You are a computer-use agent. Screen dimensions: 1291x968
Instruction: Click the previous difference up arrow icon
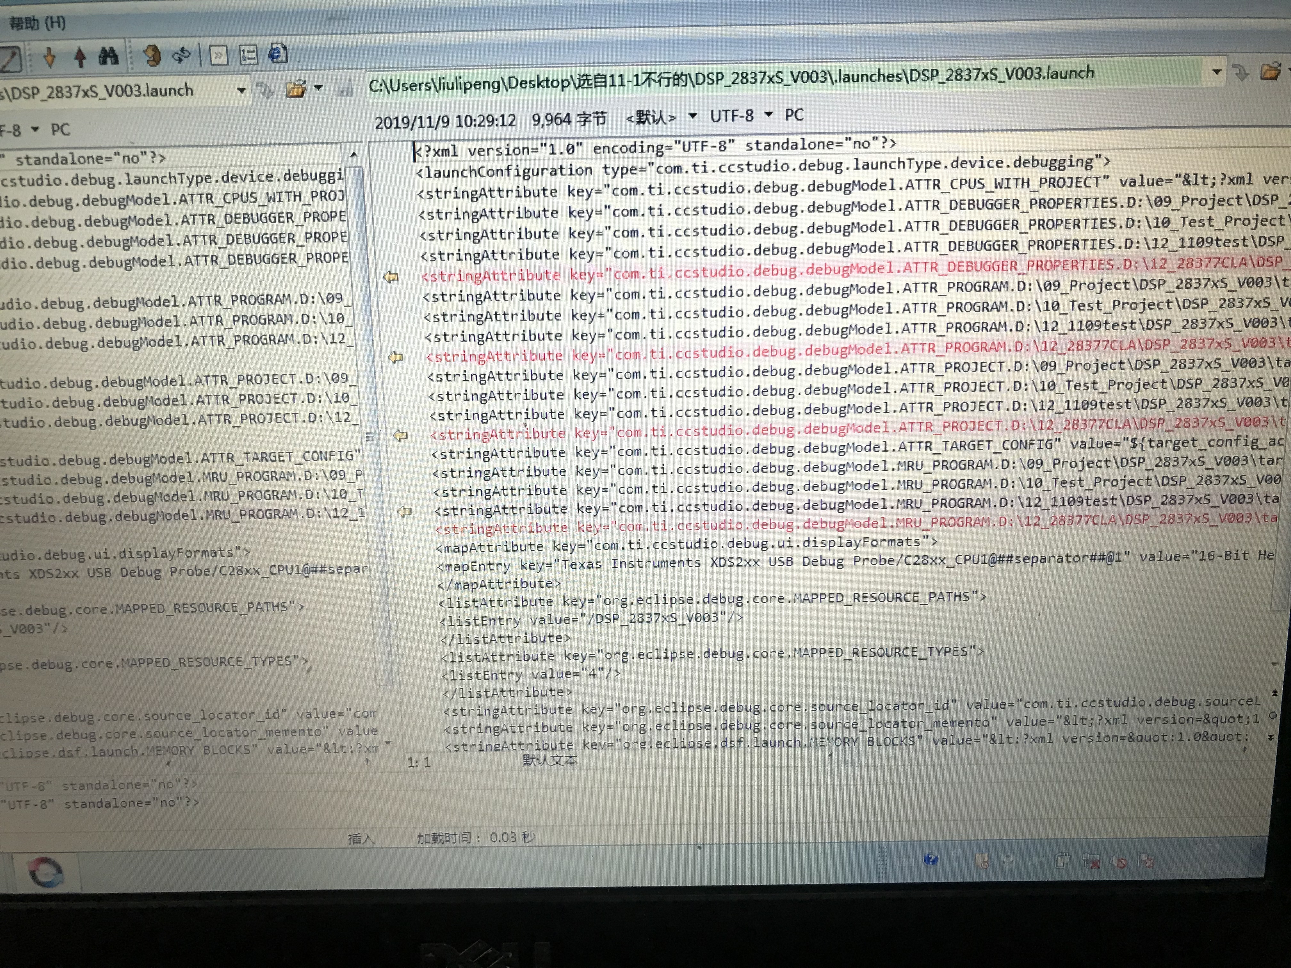[x=81, y=57]
